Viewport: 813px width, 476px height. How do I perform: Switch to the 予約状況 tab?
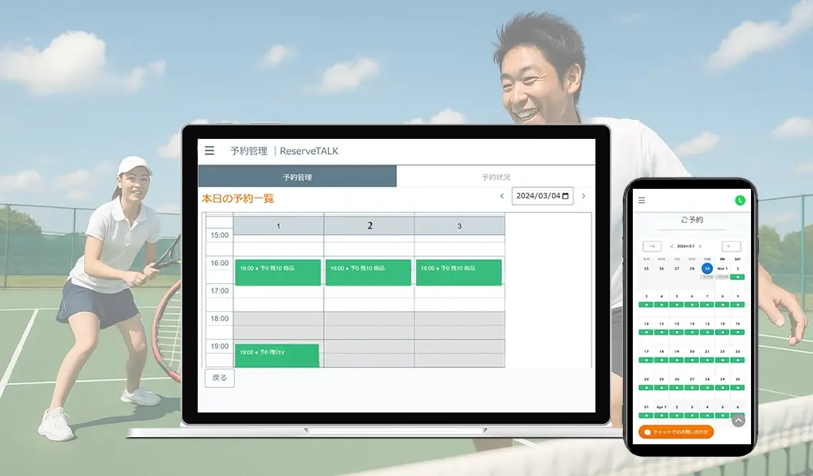(495, 177)
